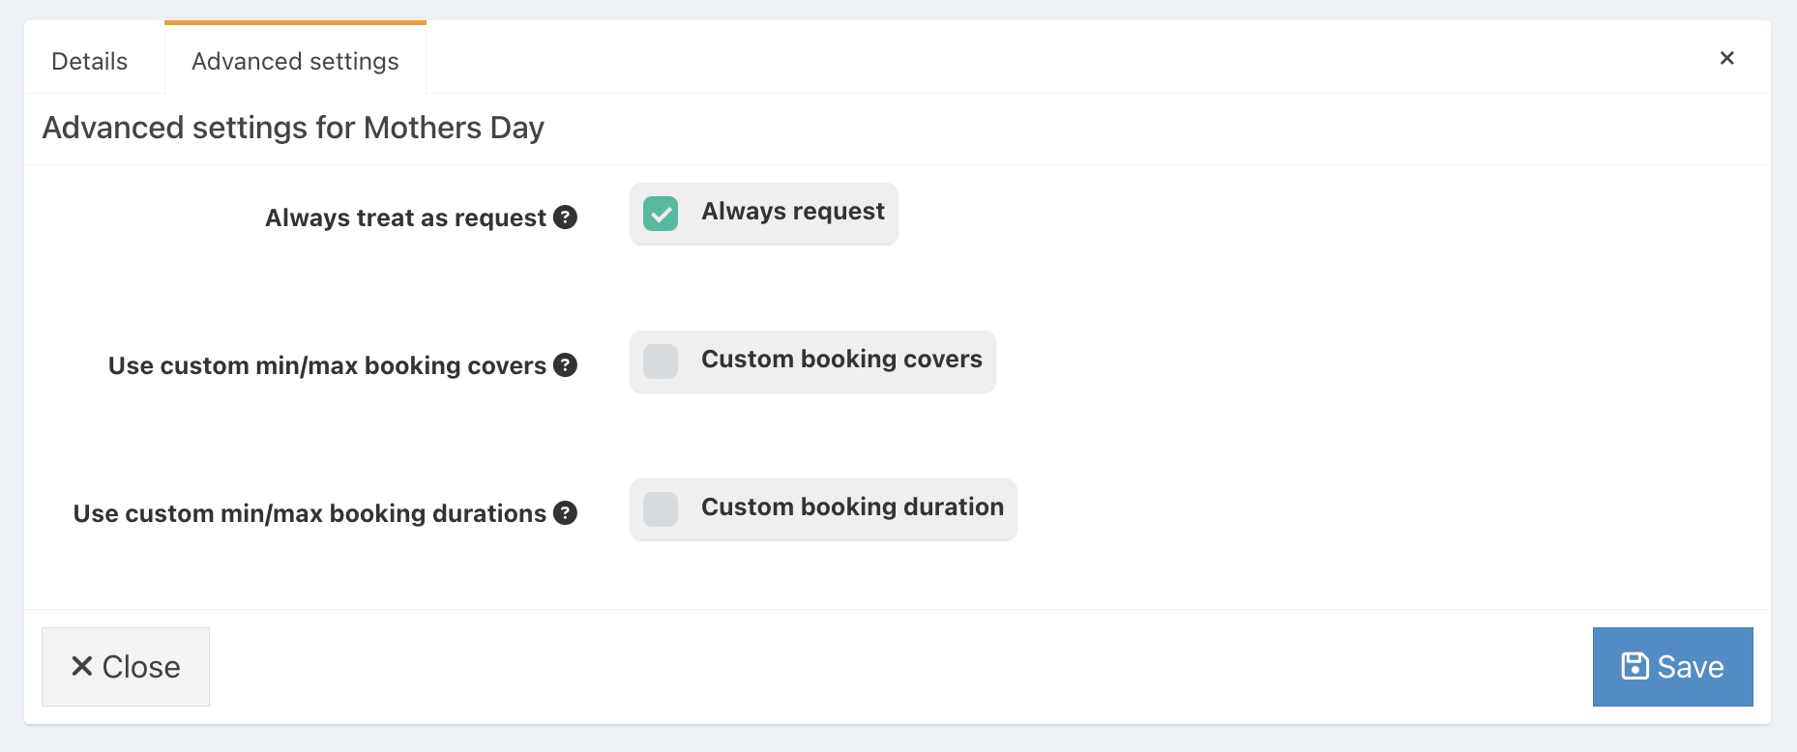
Task: Close the advanced settings dialog
Action: pos(125,666)
